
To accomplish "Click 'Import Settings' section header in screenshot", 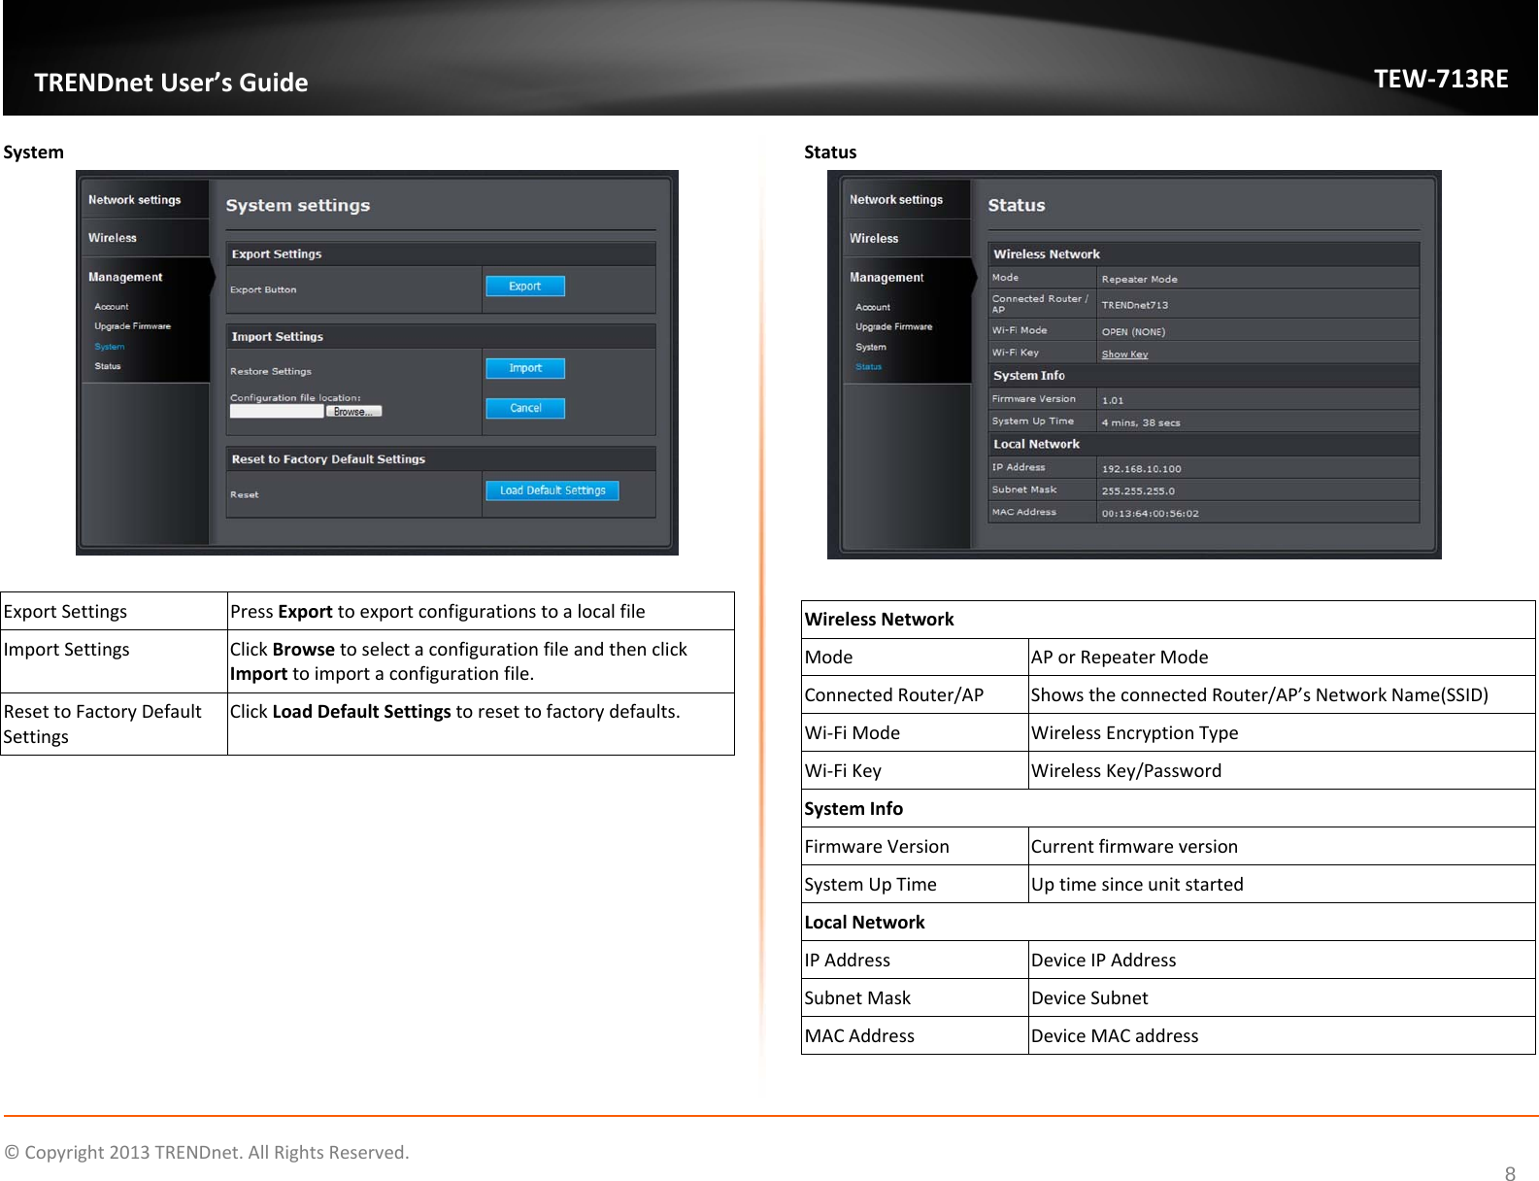I will point(278,337).
